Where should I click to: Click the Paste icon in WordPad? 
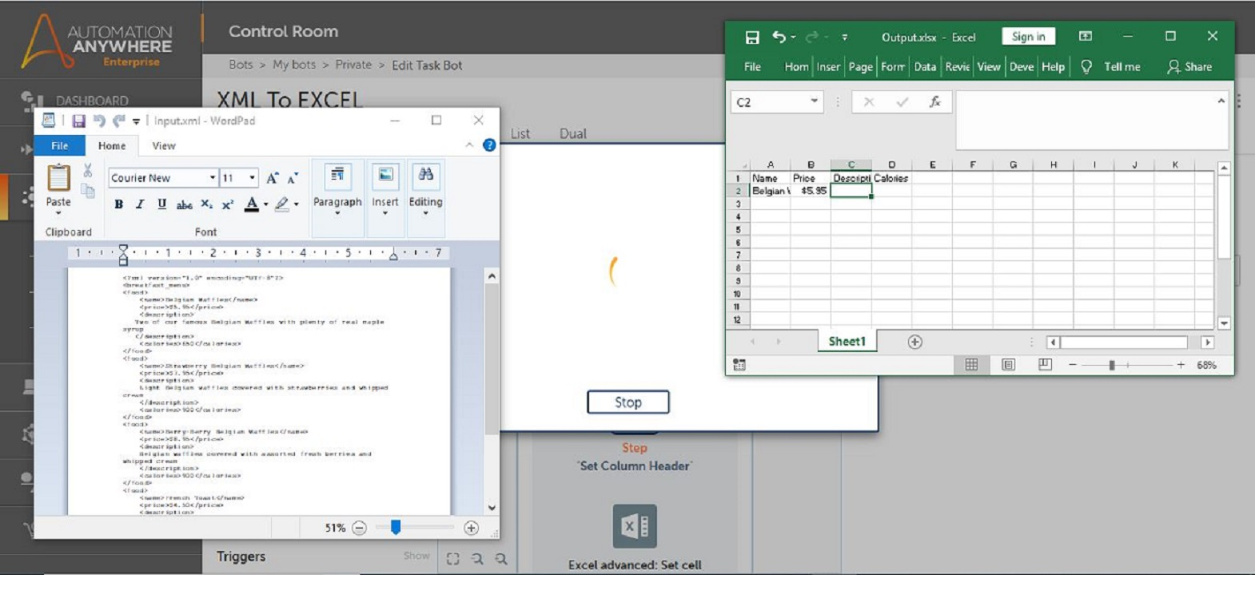pos(58,177)
